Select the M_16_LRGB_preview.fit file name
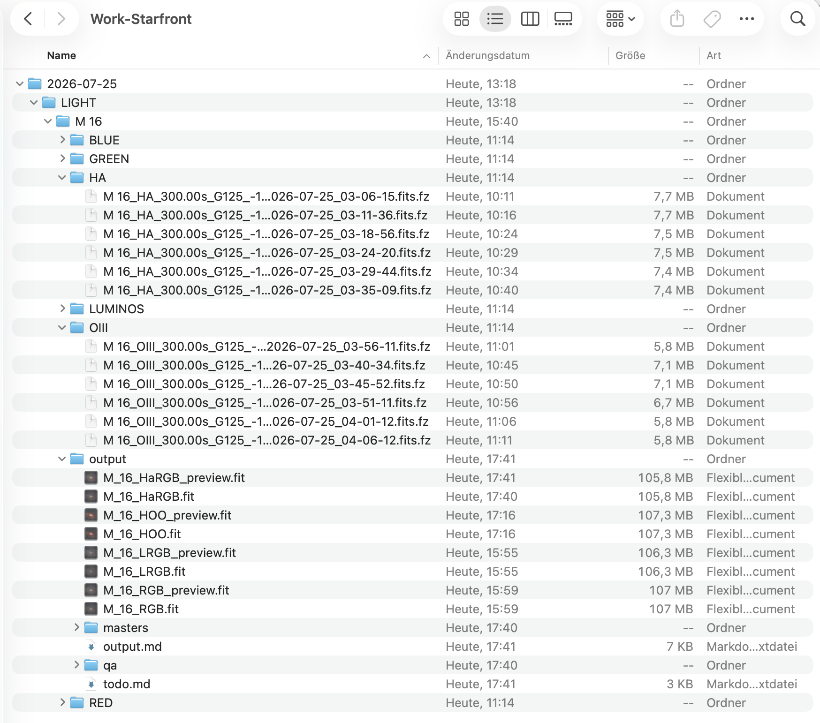Viewport: 820px width, 723px height. click(x=169, y=553)
